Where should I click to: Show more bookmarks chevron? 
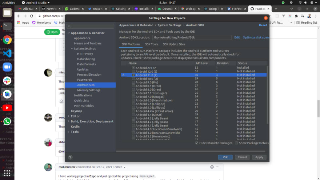291,23
